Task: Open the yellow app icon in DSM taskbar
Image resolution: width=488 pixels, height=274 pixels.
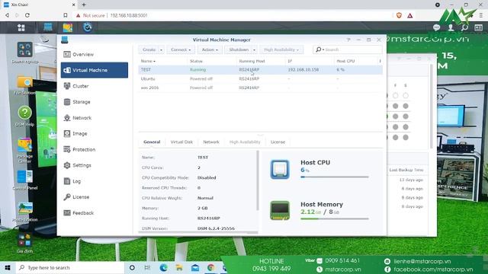Action: pyautogui.click(x=68, y=27)
